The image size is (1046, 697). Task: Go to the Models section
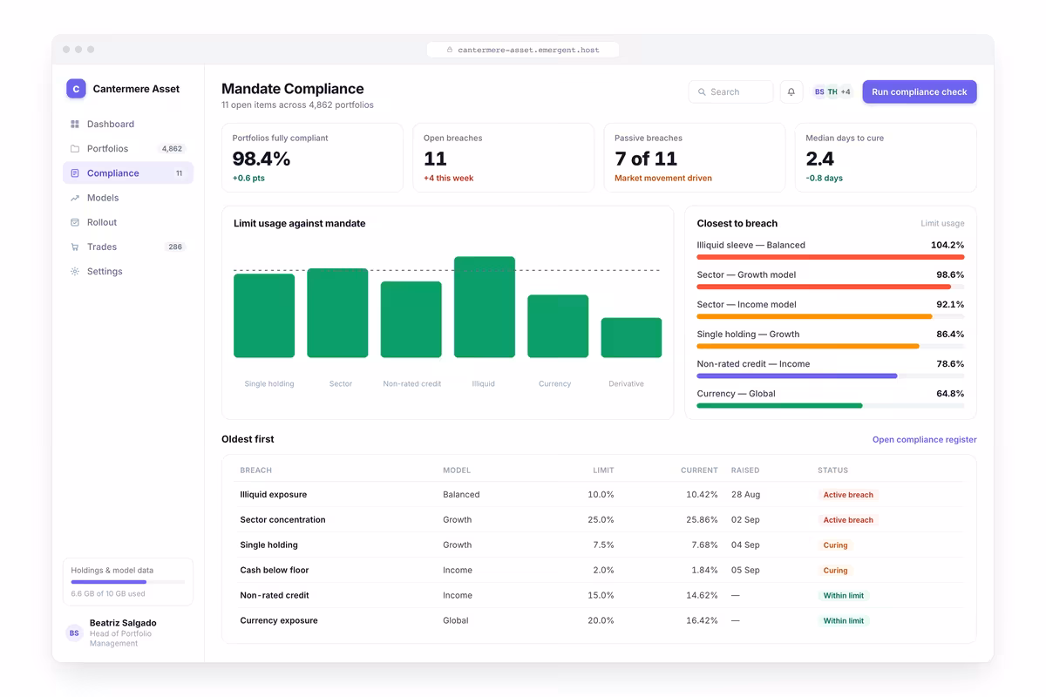(128, 198)
